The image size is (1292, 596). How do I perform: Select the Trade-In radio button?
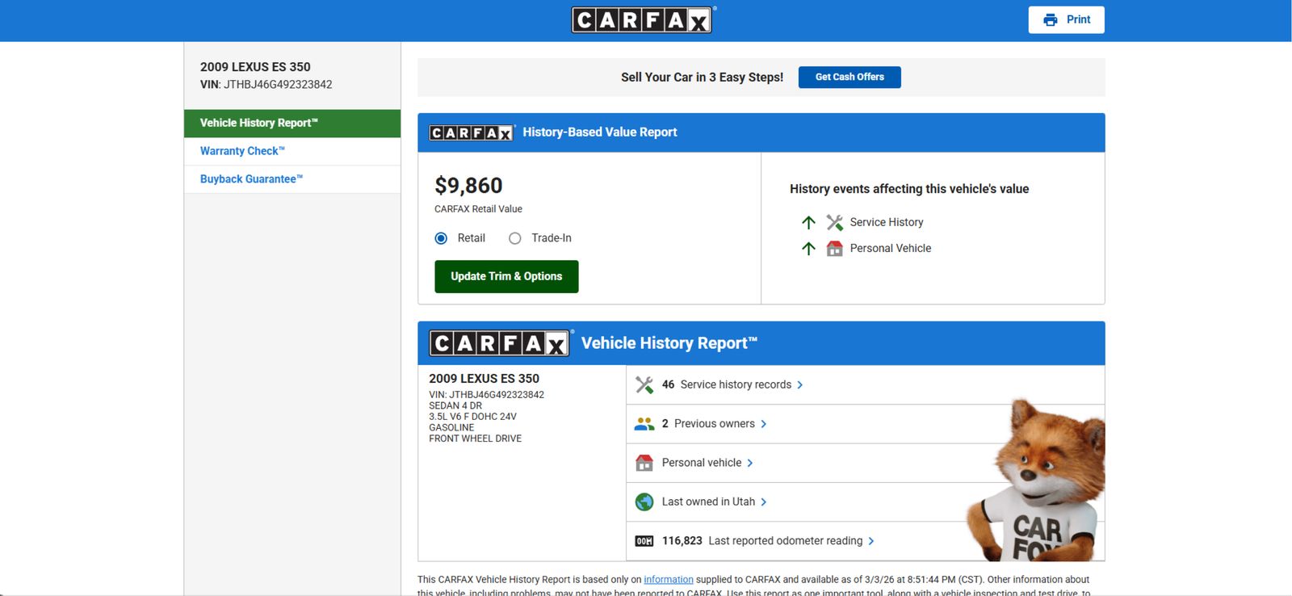point(514,238)
